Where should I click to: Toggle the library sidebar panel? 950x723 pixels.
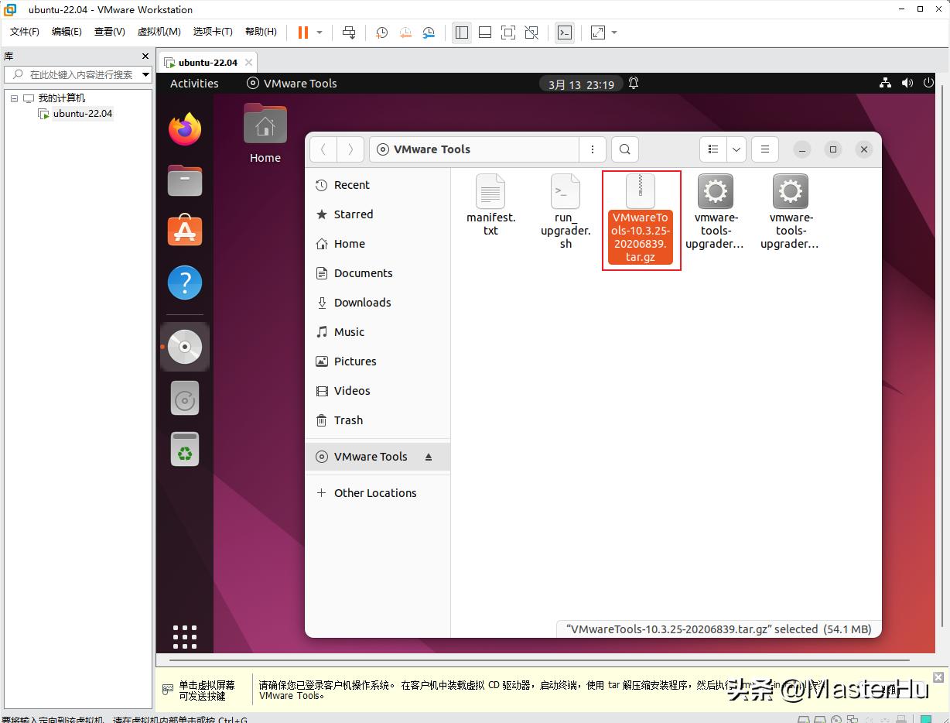[x=462, y=32]
